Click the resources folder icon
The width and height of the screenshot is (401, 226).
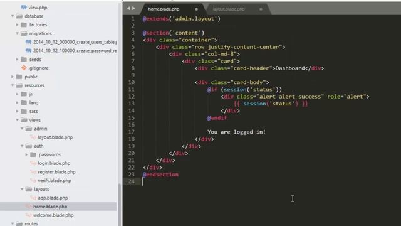19,85
